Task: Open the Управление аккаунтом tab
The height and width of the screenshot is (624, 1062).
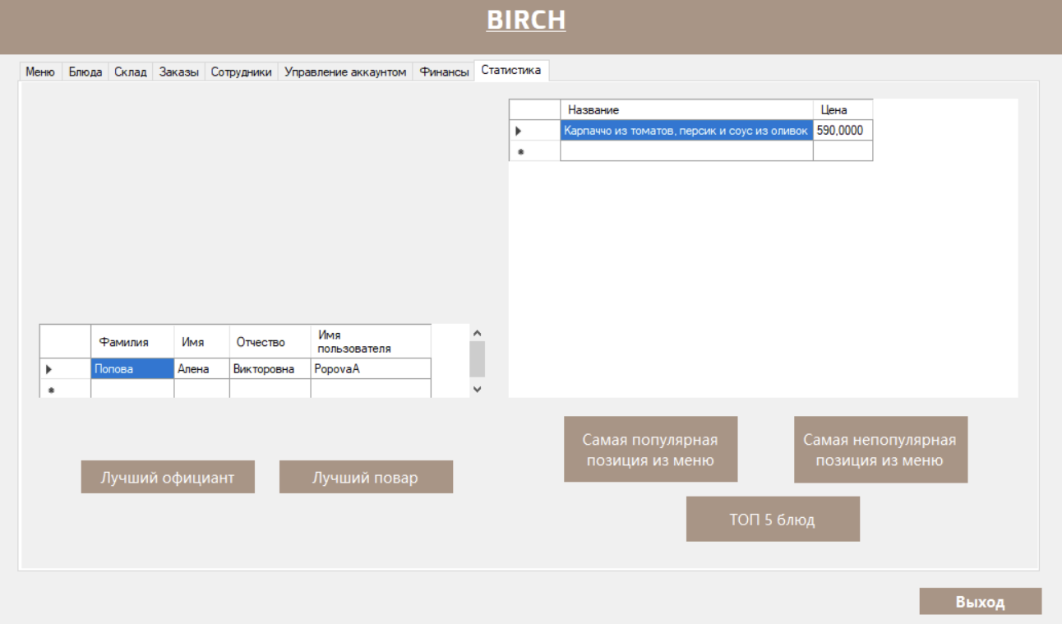Action: point(345,72)
